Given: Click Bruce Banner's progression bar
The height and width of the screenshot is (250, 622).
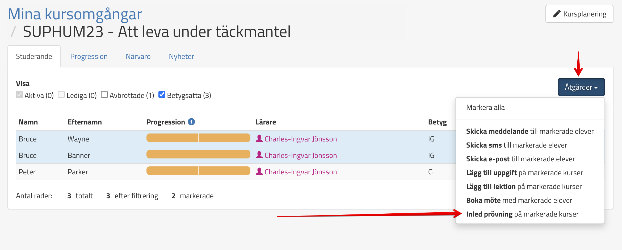Looking at the screenshot, I should pyautogui.click(x=198, y=154).
